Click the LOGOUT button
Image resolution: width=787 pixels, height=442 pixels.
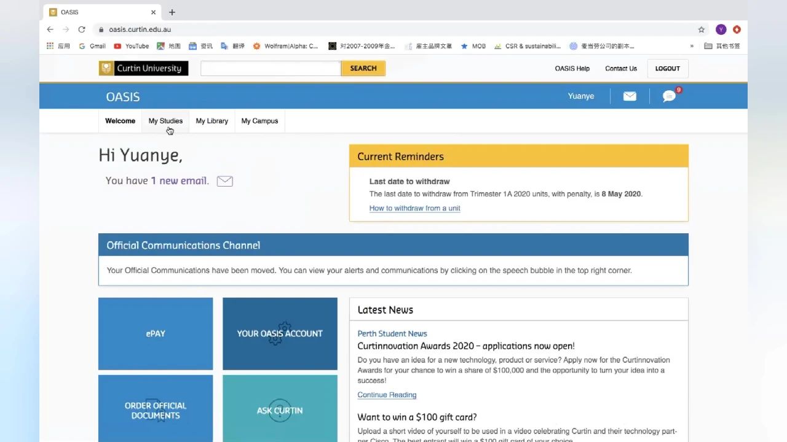[x=667, y=69]
